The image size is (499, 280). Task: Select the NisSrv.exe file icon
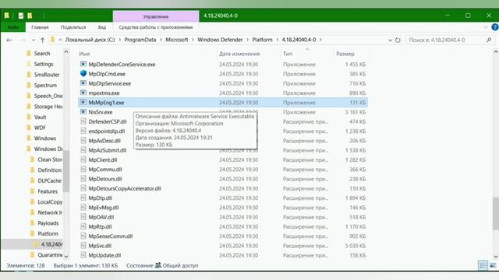coord(83,112)
